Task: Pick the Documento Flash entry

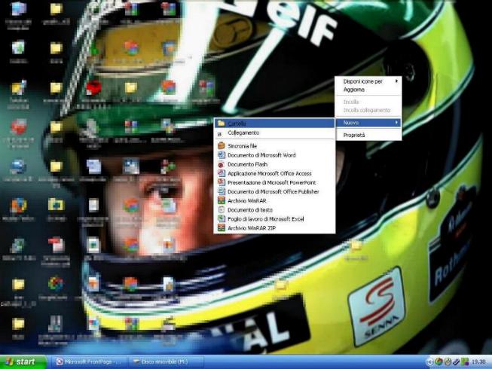Action: pos(274,164)
